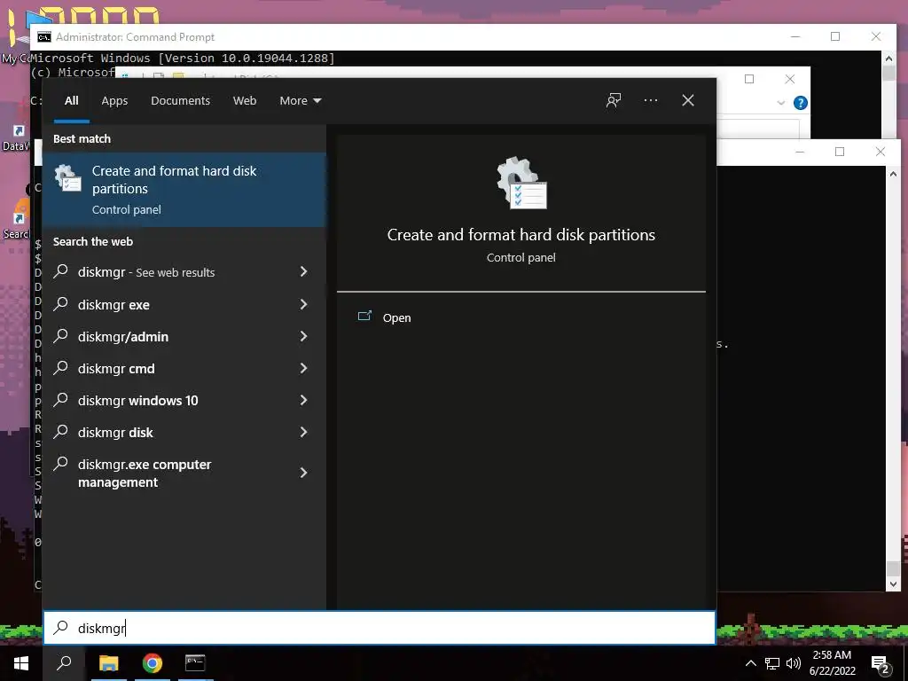Close the search panel with the X
908x681 pixels.
pos(688,100)
